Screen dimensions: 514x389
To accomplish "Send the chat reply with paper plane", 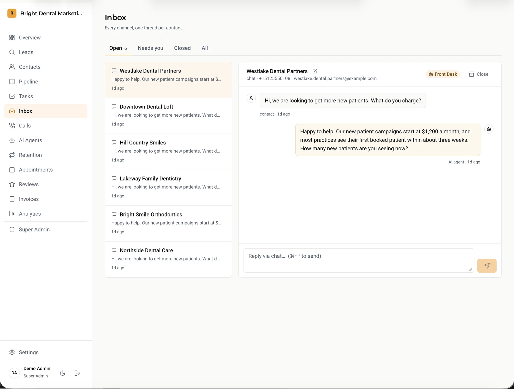I will (487, 266).
